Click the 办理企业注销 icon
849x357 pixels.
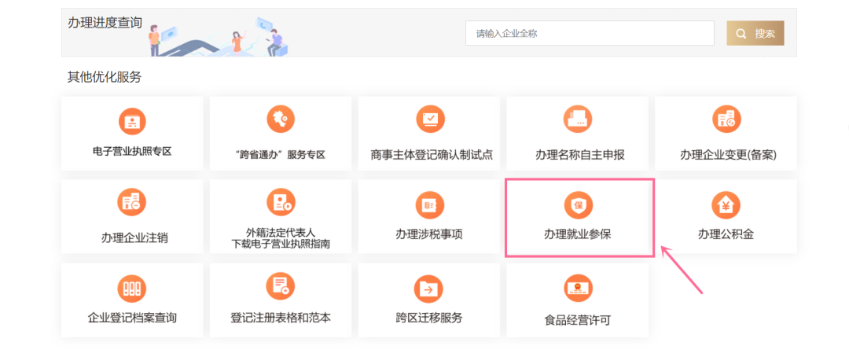pyautogui.click(x=132, y=203)
